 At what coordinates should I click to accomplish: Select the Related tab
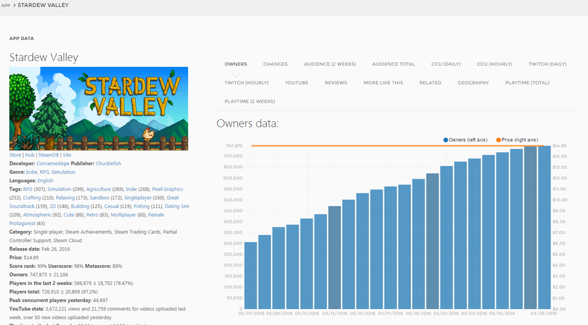430,83
